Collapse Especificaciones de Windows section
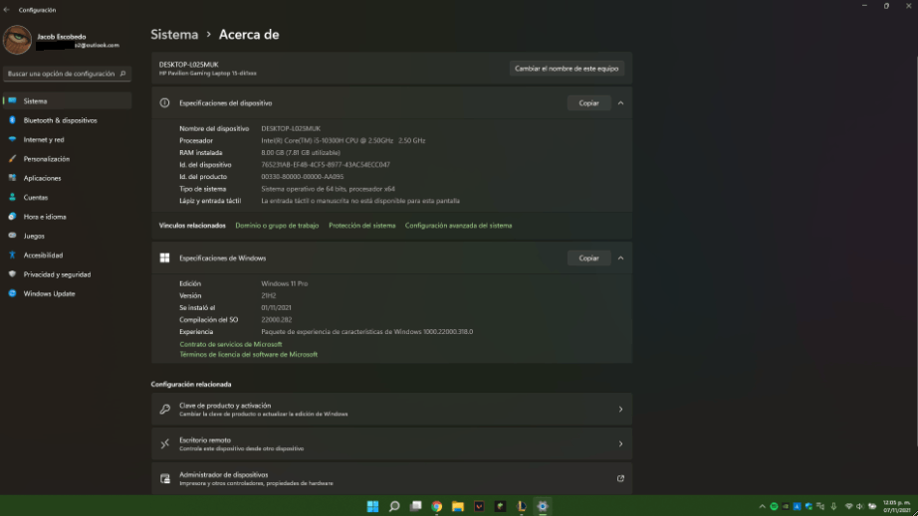 620,258
